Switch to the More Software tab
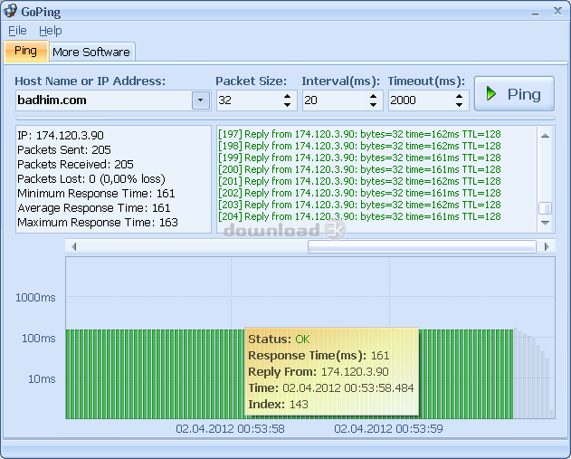The height and width of the screenshot is (459, 571). [x=90, y=52]
